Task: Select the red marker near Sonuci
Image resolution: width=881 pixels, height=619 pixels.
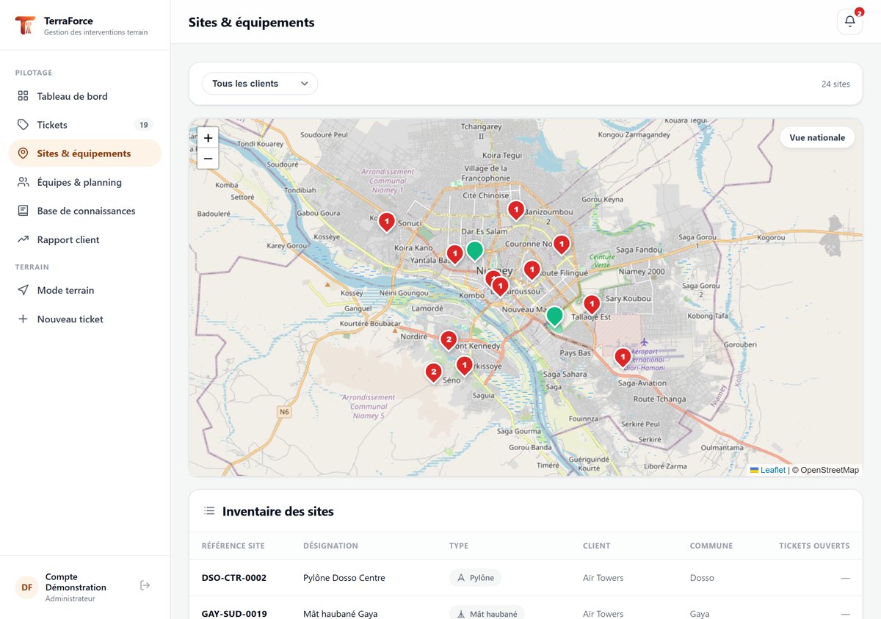Action: click(386, 221)
